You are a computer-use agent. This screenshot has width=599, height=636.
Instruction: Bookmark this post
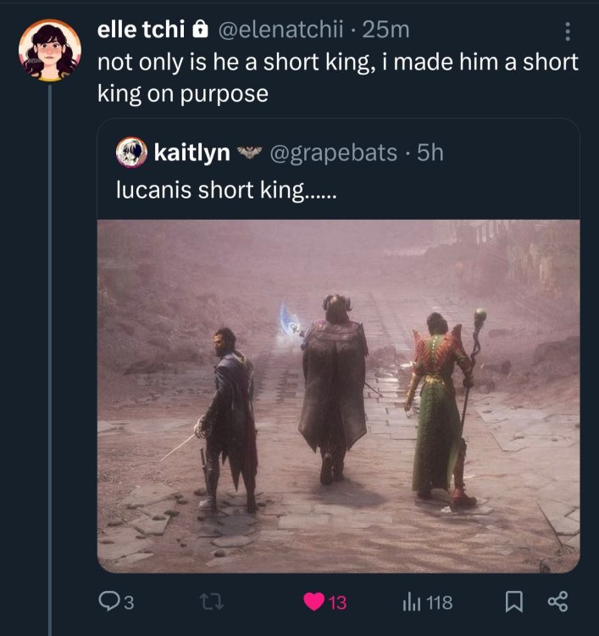point(513,603)
